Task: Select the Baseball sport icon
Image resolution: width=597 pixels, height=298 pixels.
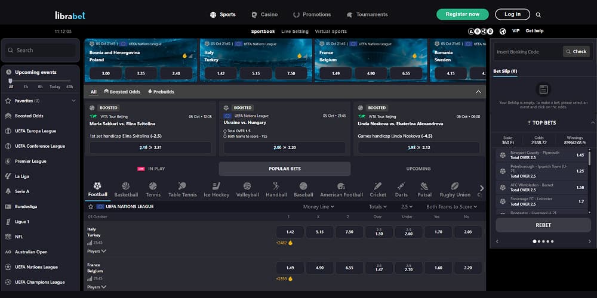Action: [x=303, y=186]
